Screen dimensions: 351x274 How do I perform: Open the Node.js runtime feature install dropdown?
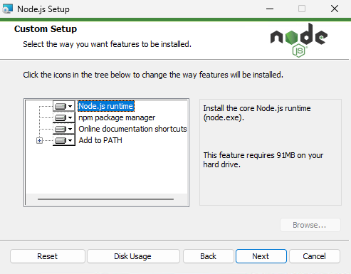[63, 106]
